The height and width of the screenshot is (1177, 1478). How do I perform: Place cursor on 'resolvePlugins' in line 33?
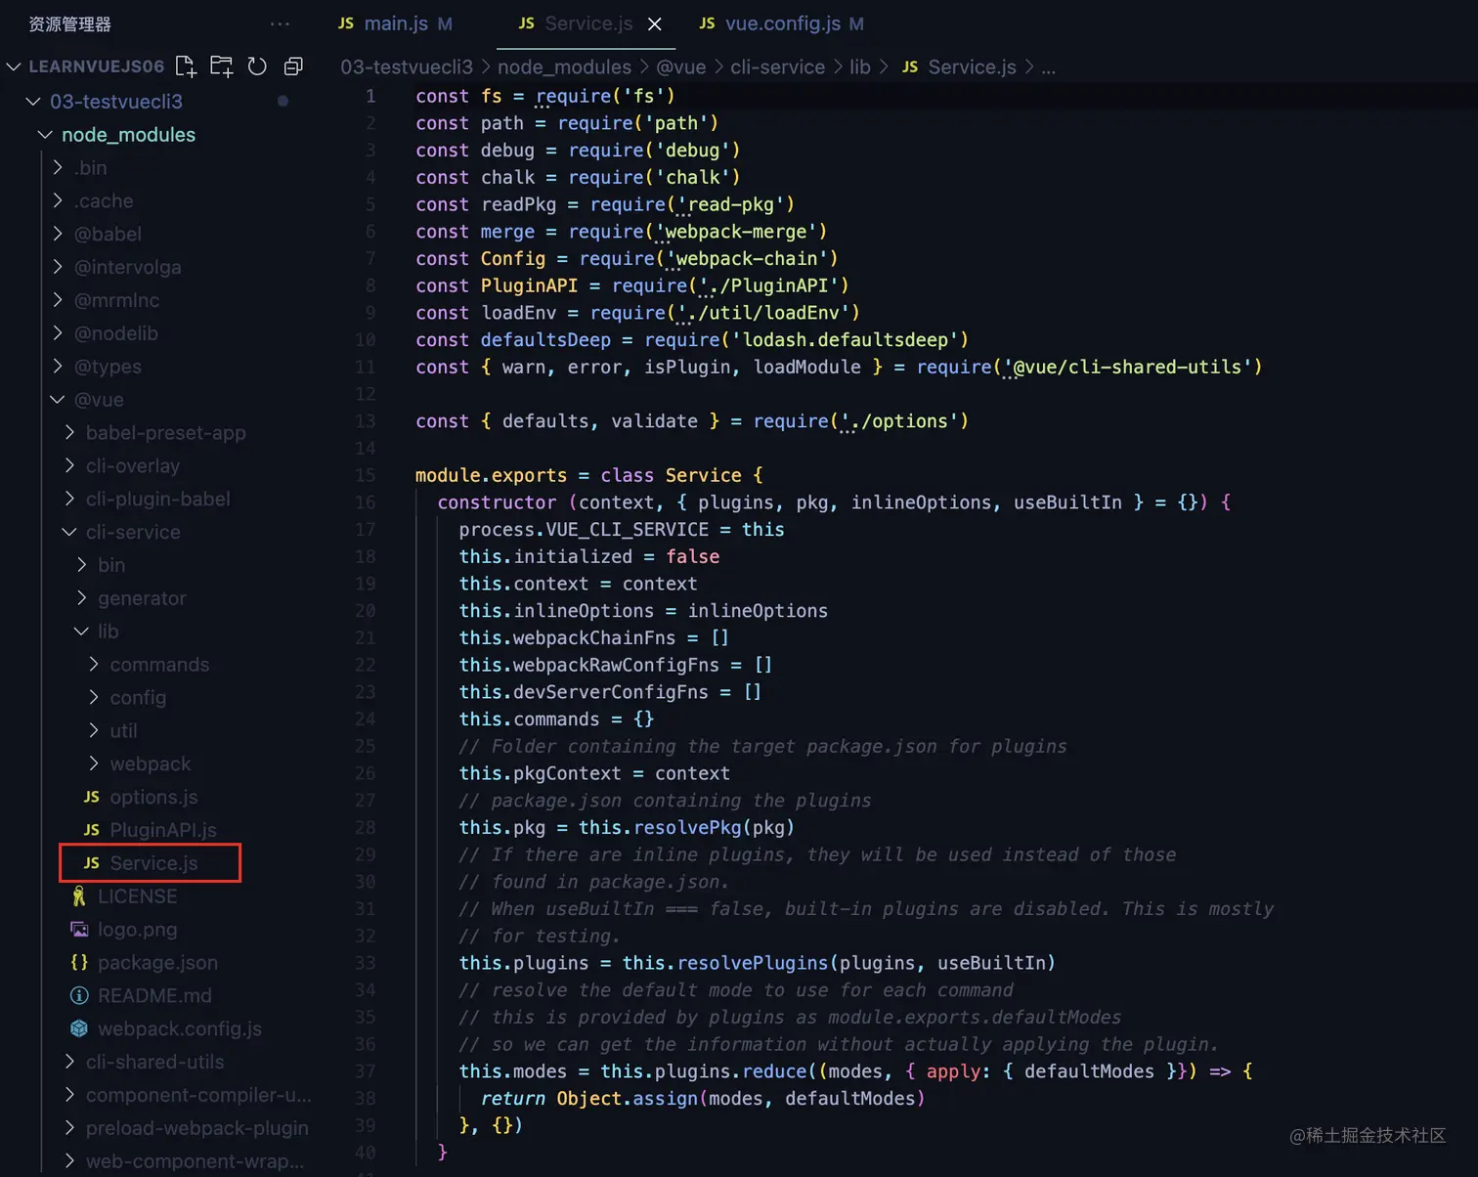pyautogui.click(x=753, y=963)
